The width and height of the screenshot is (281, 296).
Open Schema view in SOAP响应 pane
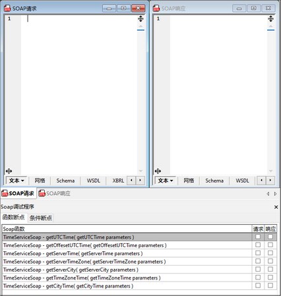(214, 181)
